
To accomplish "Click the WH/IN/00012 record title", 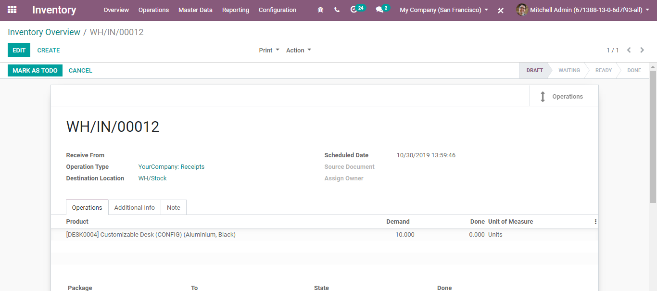I will coord(113,127).
